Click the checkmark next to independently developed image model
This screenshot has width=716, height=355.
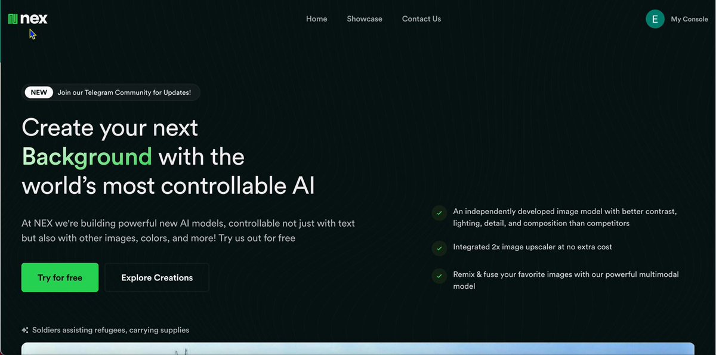pyautogui.click(x=439, y=212)
